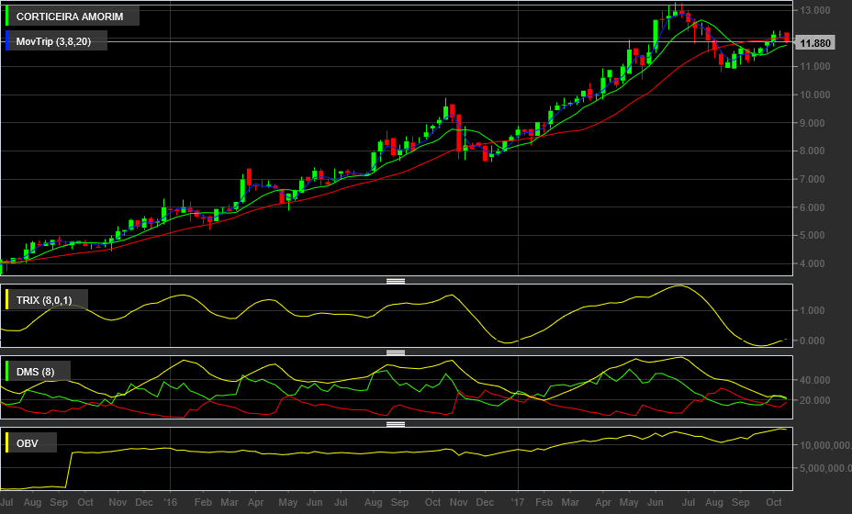Click the current price tag 11.880

pyautogui.click(x=814, y=43)
